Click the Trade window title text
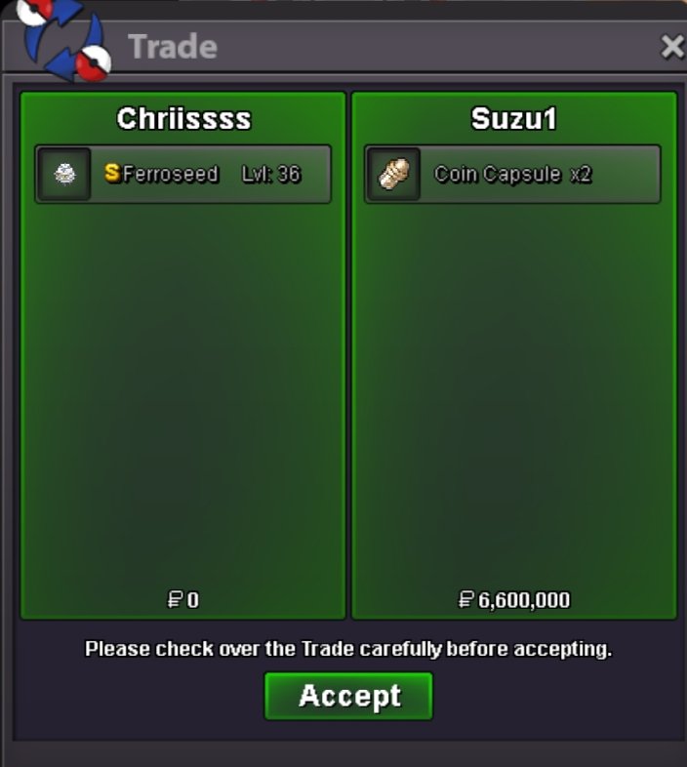The image size is (687, 767). point(173,47)
